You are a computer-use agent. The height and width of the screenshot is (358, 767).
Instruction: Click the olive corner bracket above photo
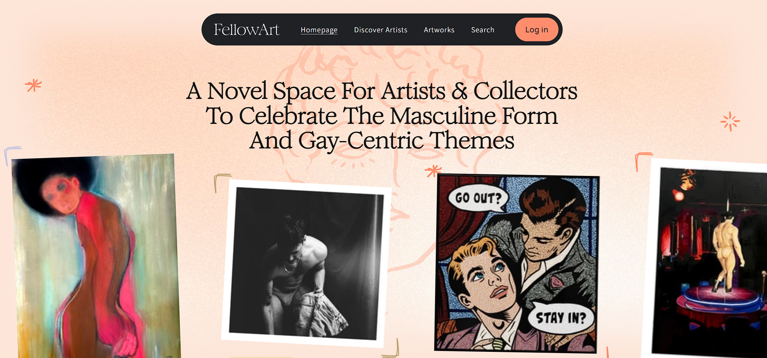pyautogui.click(x=222, y=182)
